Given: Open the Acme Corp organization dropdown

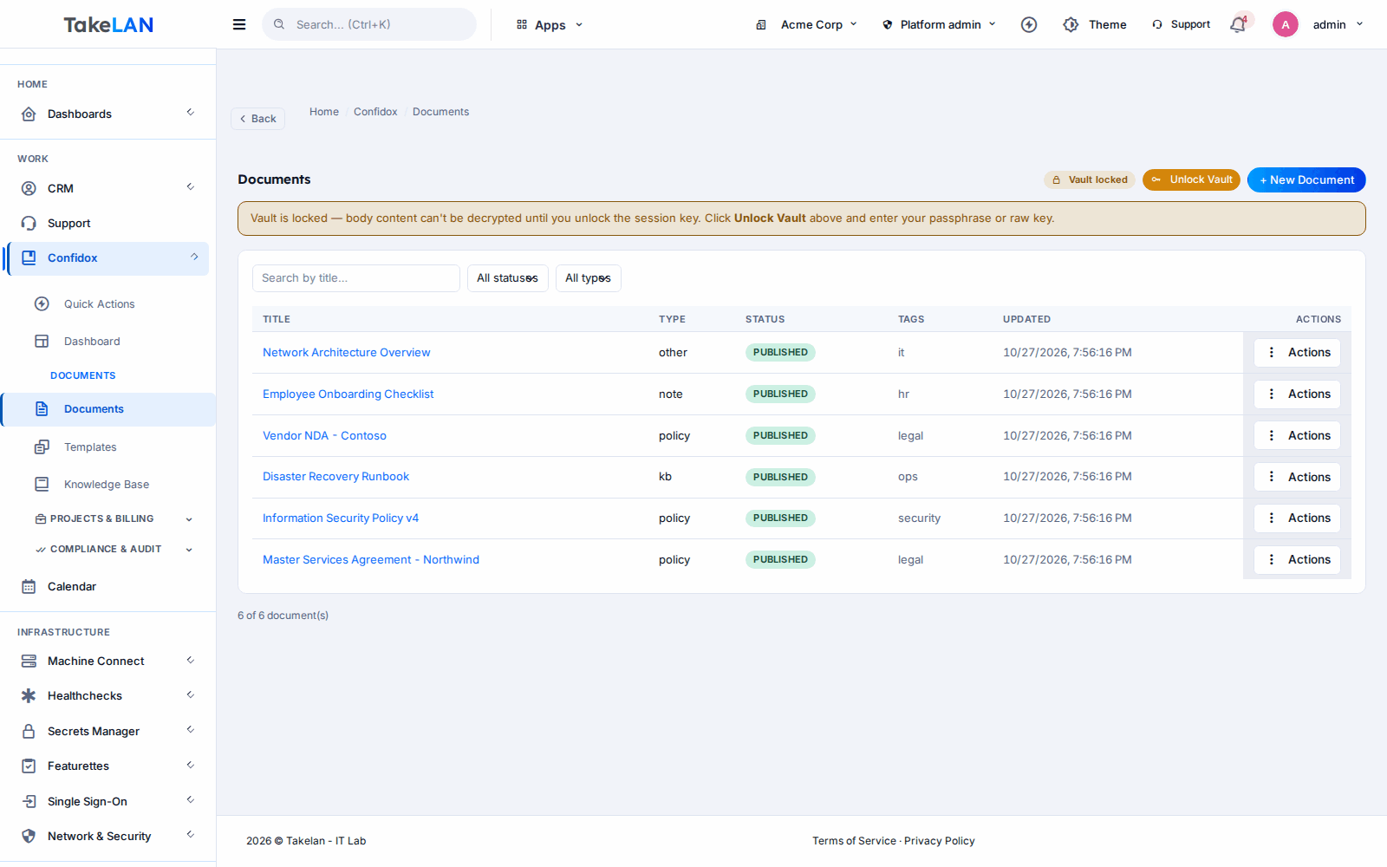Looking at the screenshot, I should 807,24.
